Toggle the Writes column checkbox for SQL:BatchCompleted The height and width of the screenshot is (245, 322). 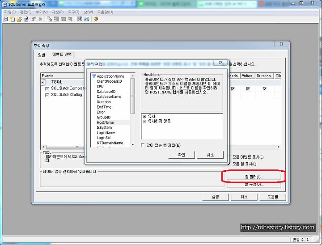[248, 89]
